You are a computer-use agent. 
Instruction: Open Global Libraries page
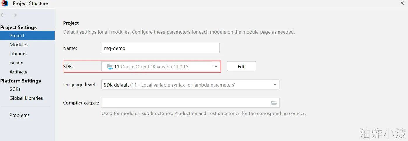[x=26, y=98]
